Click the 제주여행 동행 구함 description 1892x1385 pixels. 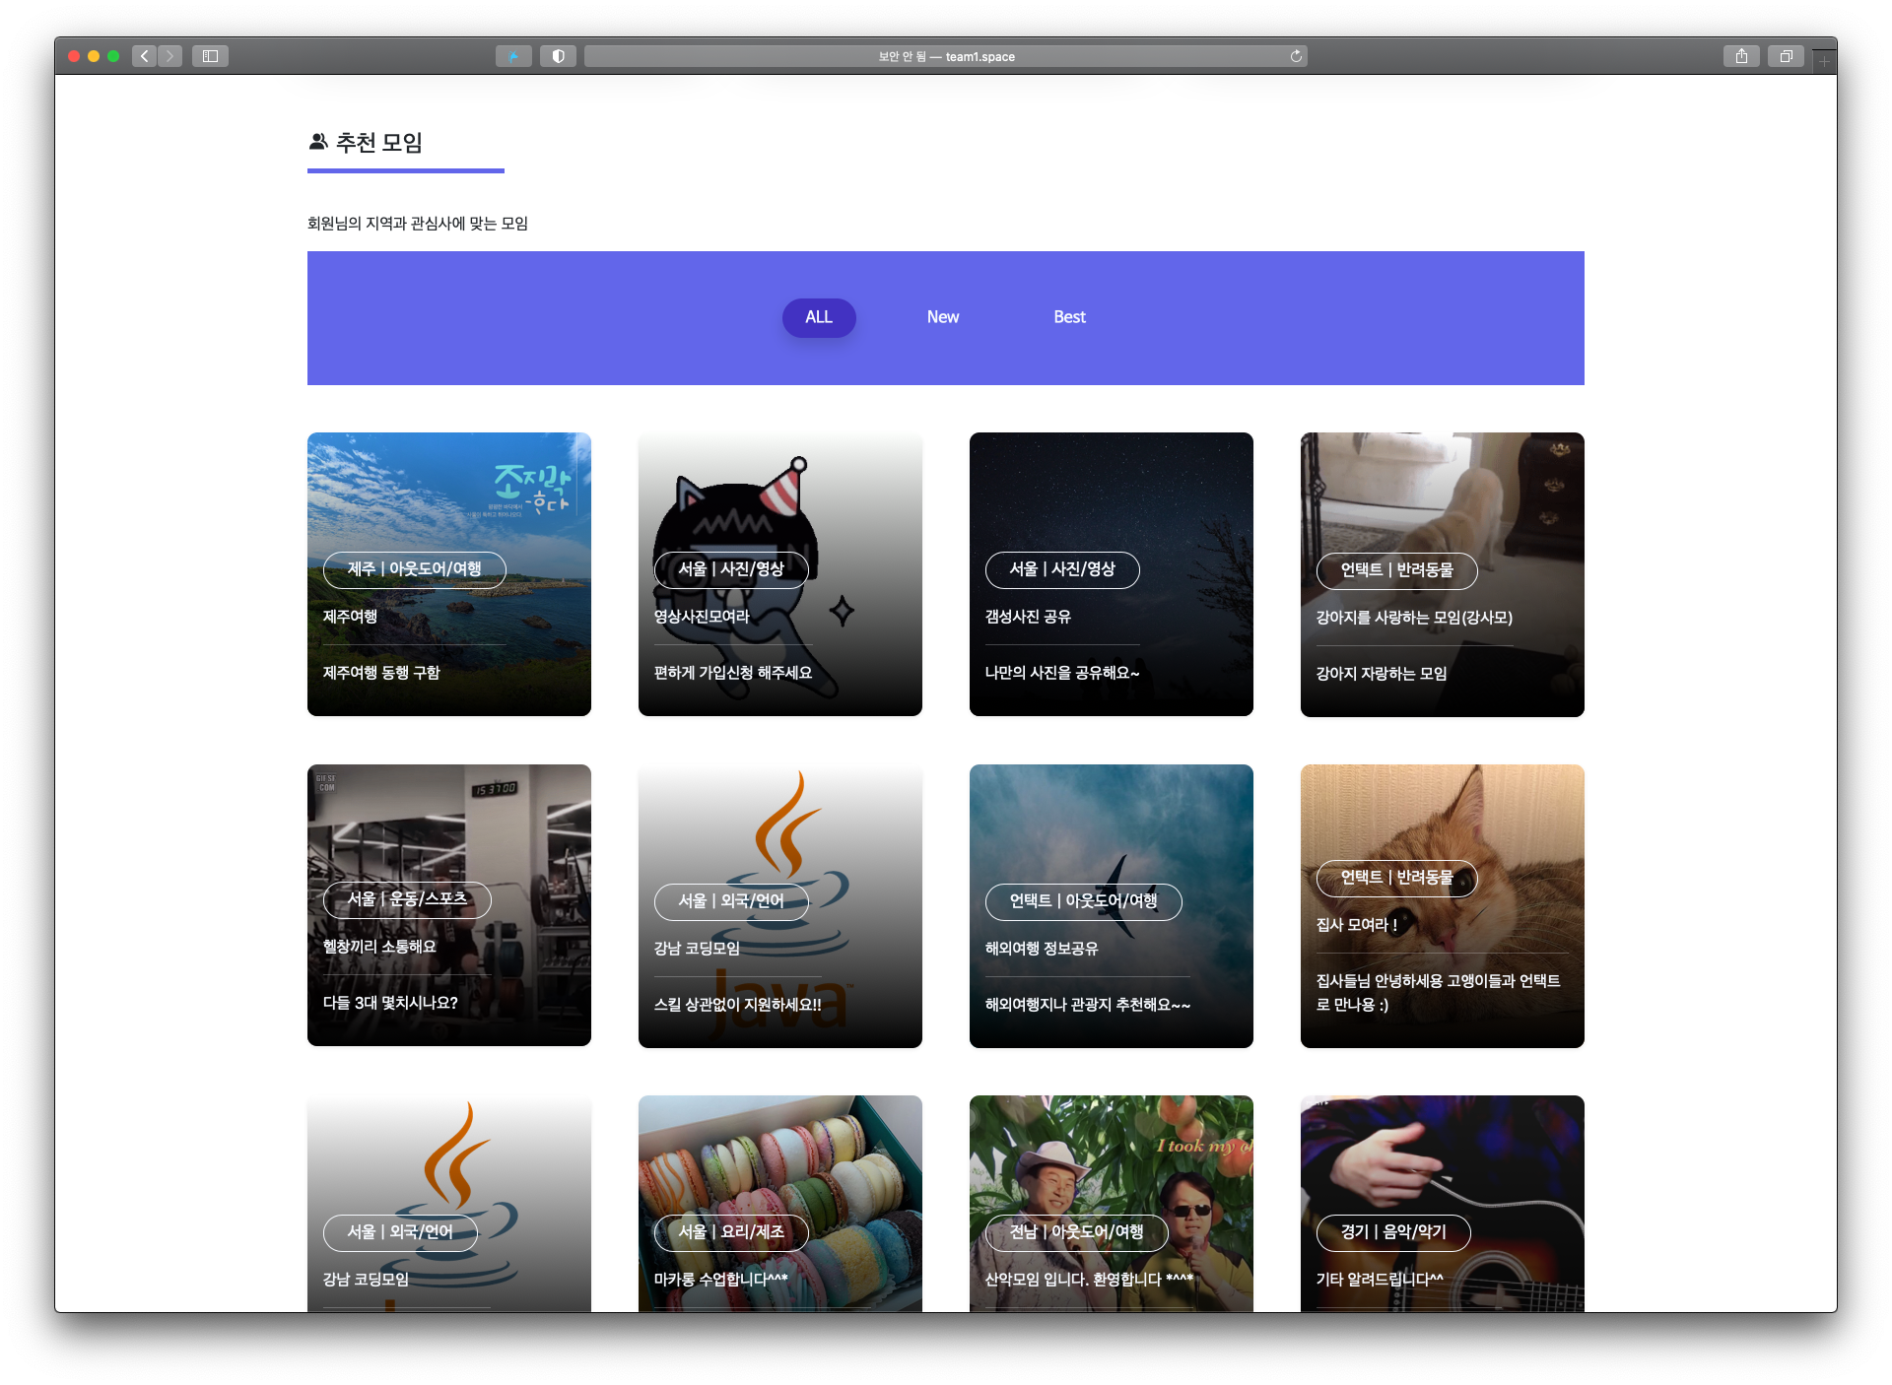[381, 673]
